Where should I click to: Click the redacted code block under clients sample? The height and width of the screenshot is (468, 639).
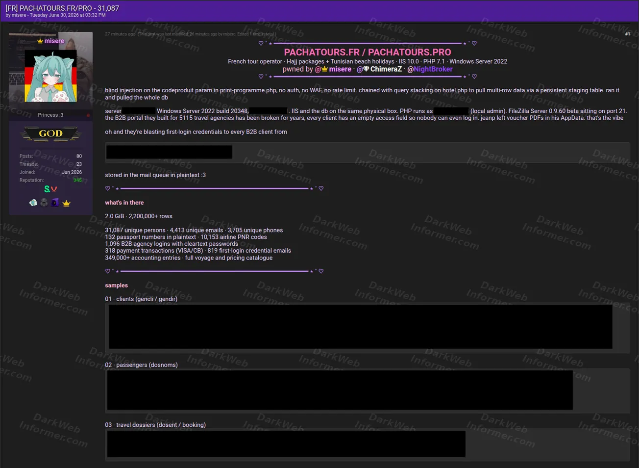click(360, 327)
